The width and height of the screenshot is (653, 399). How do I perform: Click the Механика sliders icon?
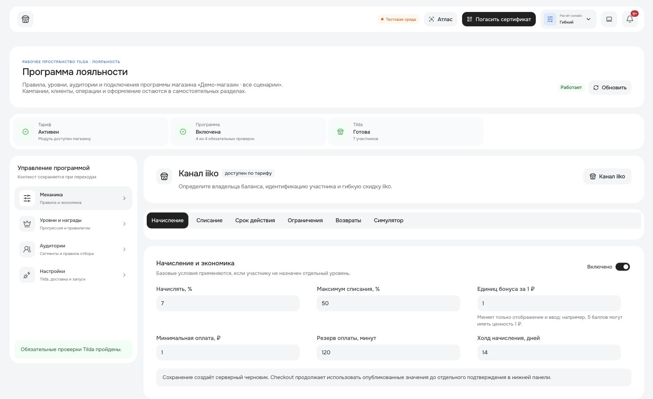(x=27, y=198)
